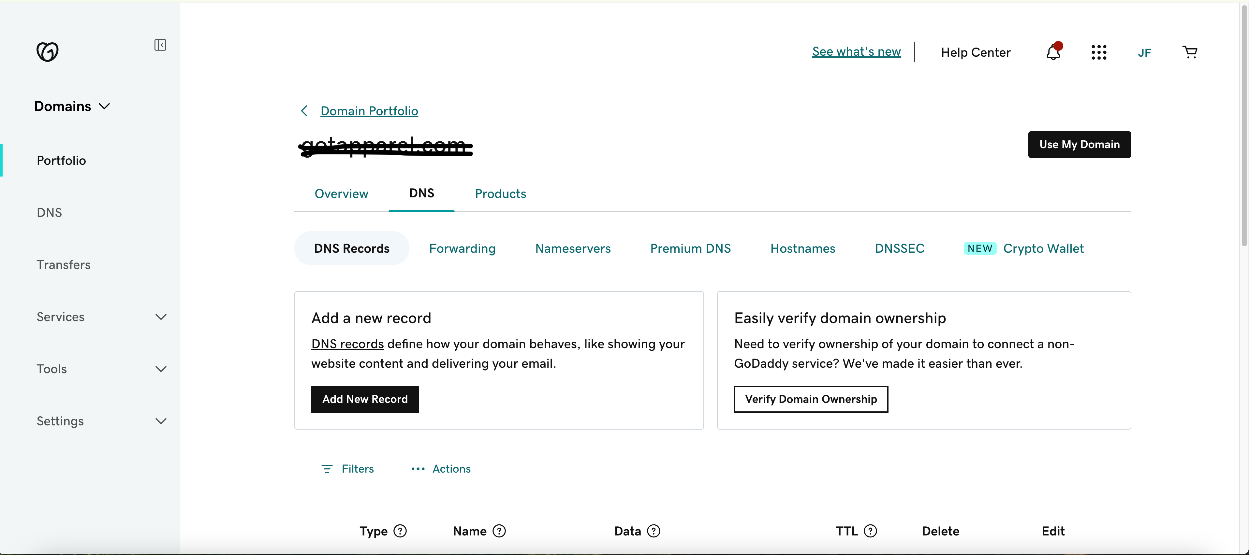Open the JF account menu
Image resolution: width=1249 pixels, height=555 pixels.
click(1144, 52)
